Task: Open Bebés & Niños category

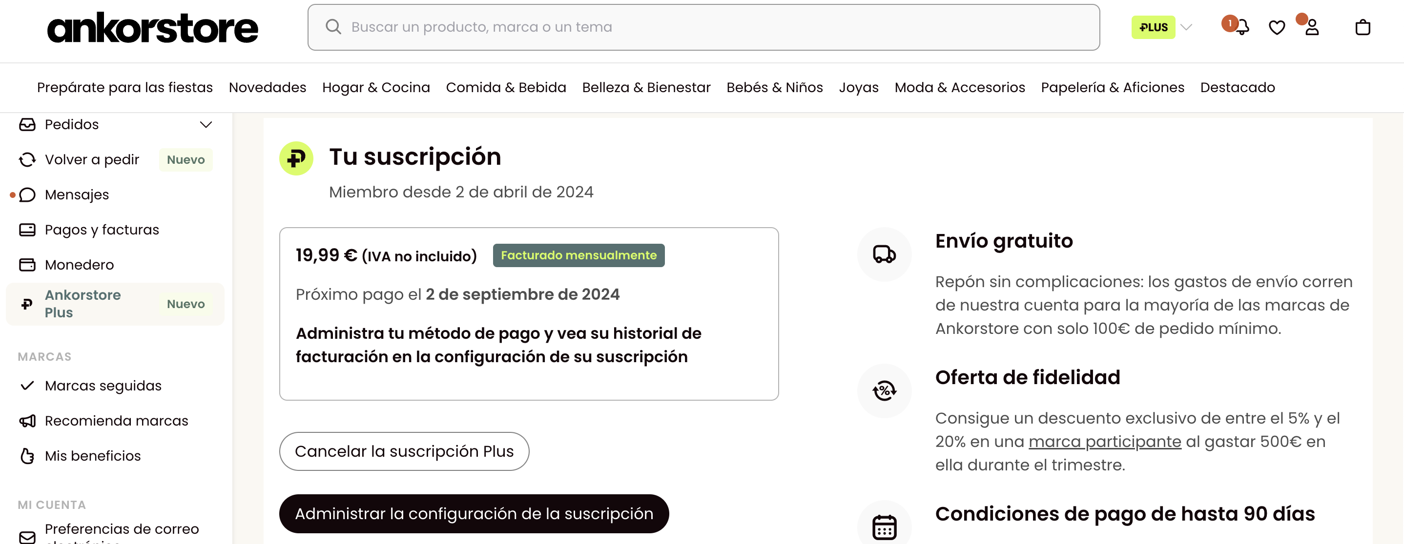Action: pyautogui.click(x=774, y=88)
